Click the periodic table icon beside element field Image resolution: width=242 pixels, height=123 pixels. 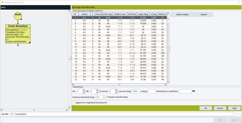tap(194, 91)
